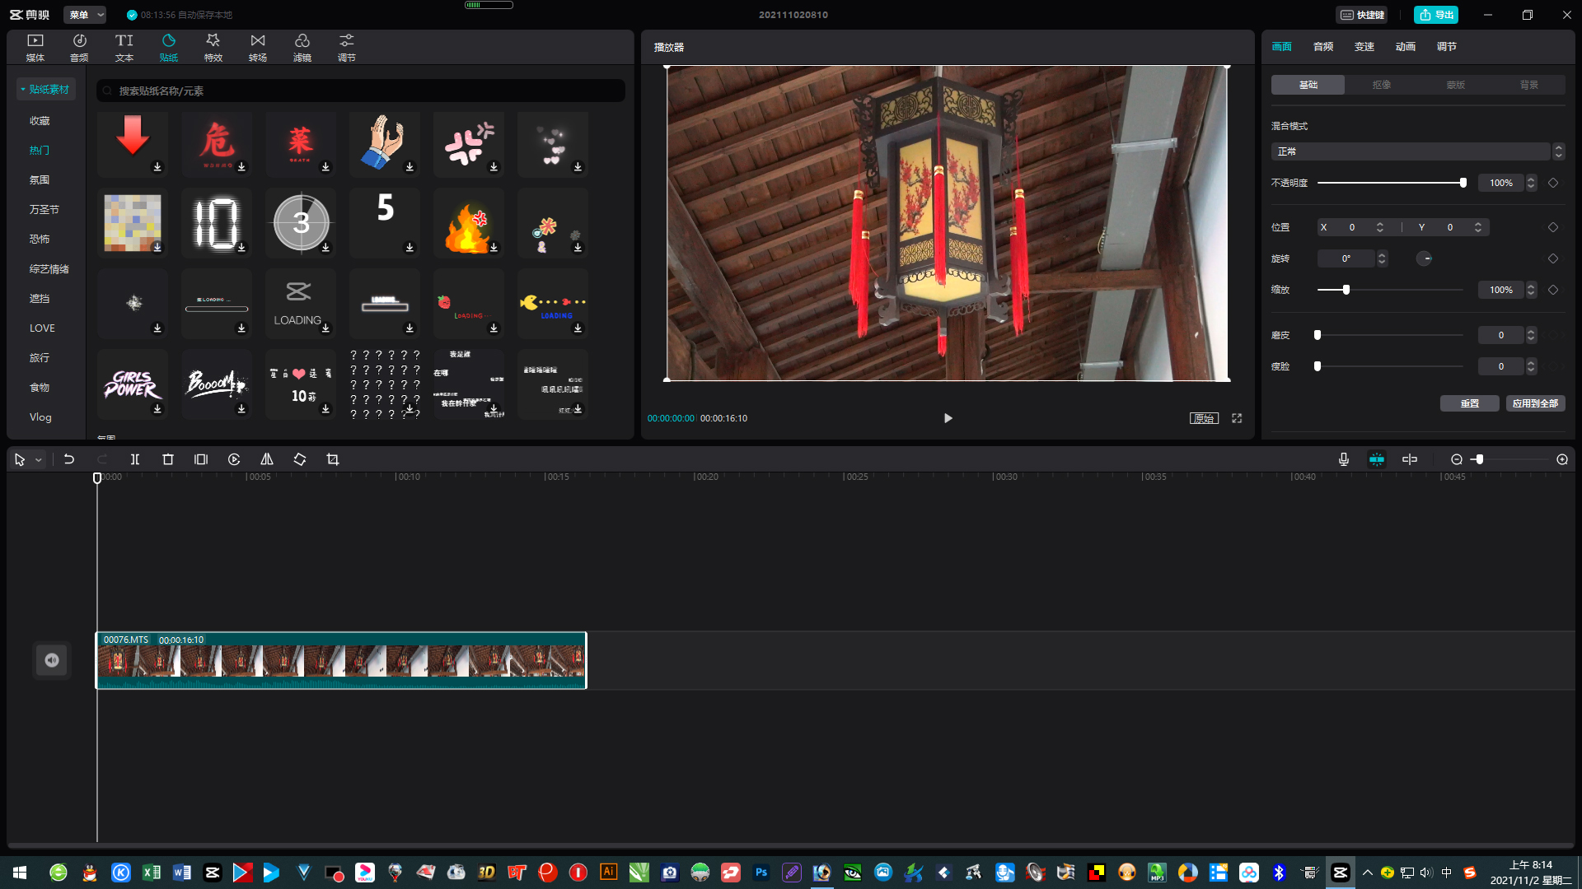Viewport: 1582px width, 889px height.
Task: Switch to the 音频 properties tab
Action: (1323, 47)
